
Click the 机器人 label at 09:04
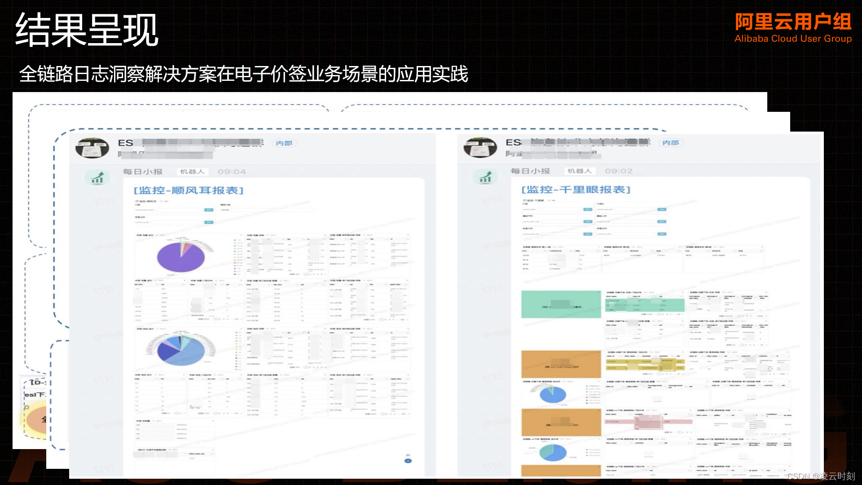coord(192,172)
